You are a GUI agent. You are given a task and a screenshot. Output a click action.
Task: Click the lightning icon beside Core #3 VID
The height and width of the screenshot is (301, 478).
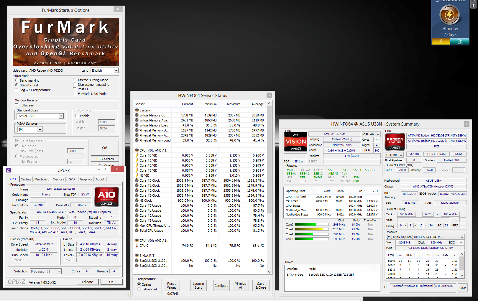[x=137, y=170]
